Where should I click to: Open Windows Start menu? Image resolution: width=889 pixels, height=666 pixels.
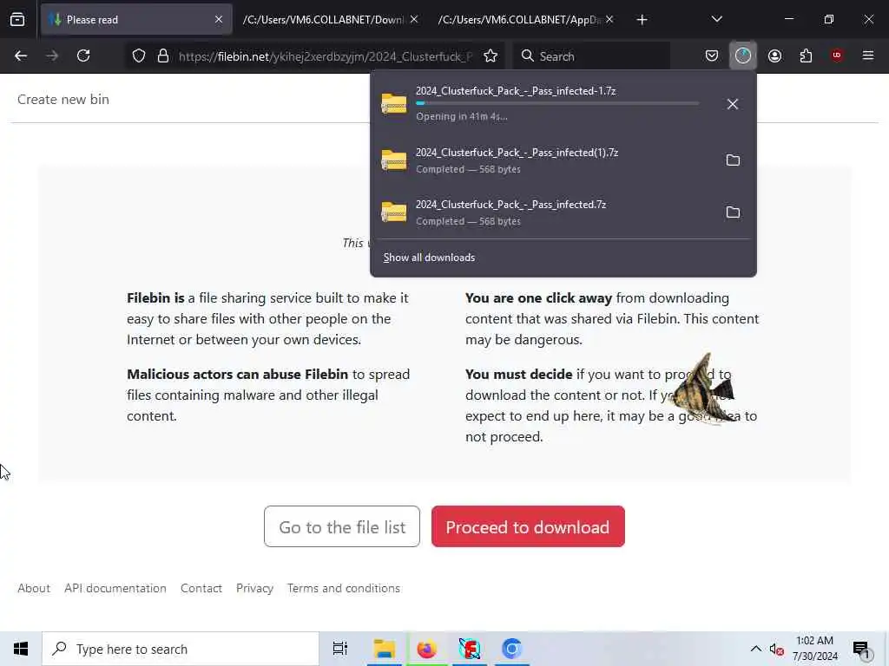(21, 649)
